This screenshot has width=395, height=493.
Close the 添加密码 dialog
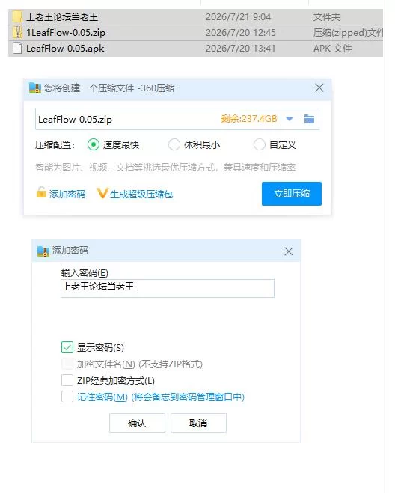(289, 251)
